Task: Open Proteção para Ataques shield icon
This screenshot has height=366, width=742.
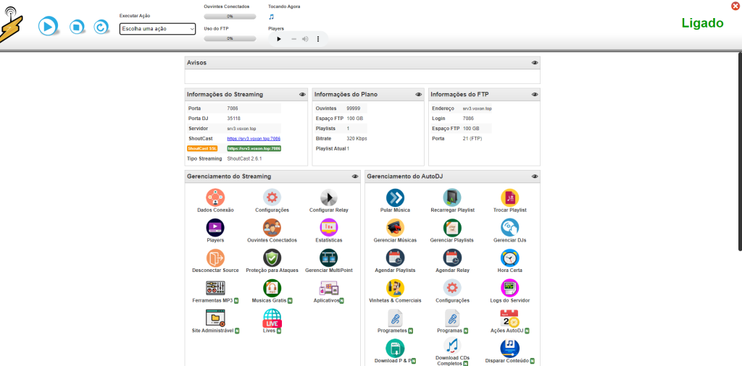Action: (x=272, y=258)
